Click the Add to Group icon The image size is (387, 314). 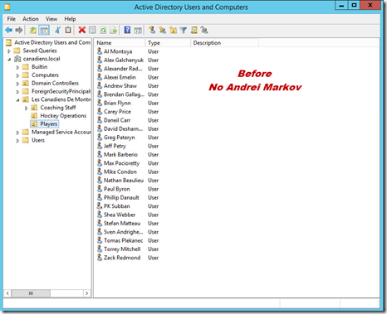tap(204, 30)
